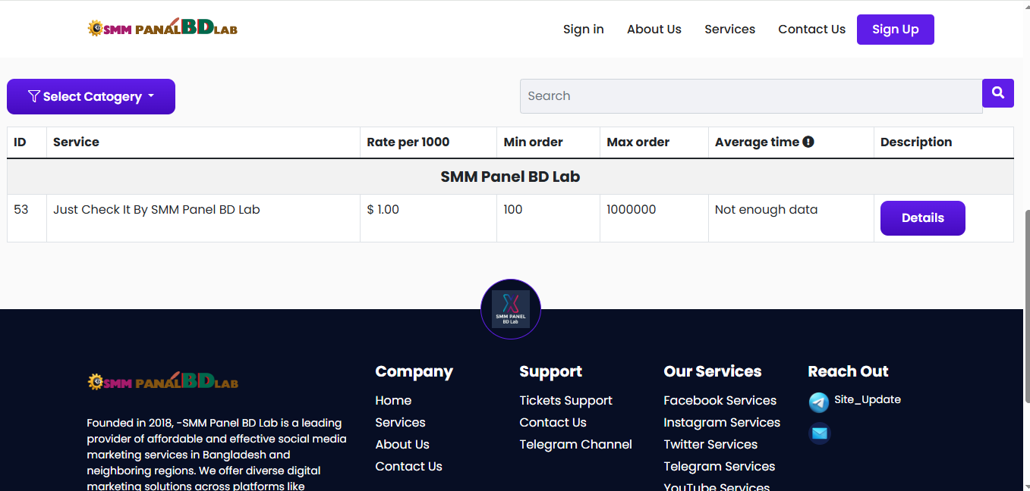Image resolution: width=1030 pixels, height=491 pixels.
Task: View Details for service ID 53
Action: (x=922, y=218)
